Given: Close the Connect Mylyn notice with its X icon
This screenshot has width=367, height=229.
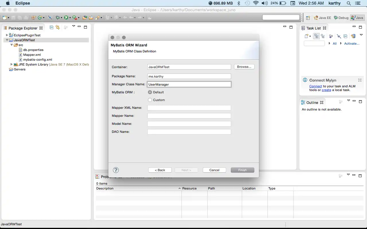Looking at the screenshot, I should pyautogui.click(x=360, y=80).
